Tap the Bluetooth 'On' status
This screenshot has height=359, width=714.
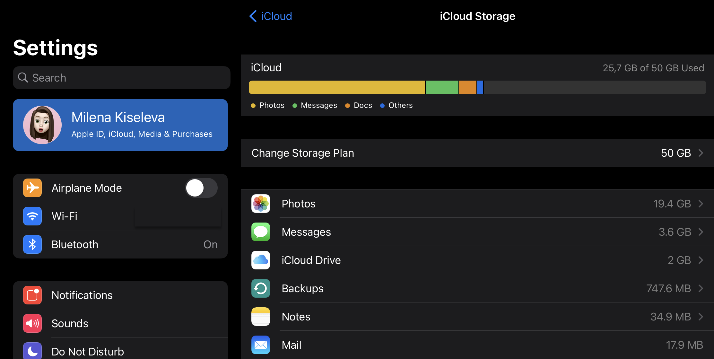tap(211, 244)
